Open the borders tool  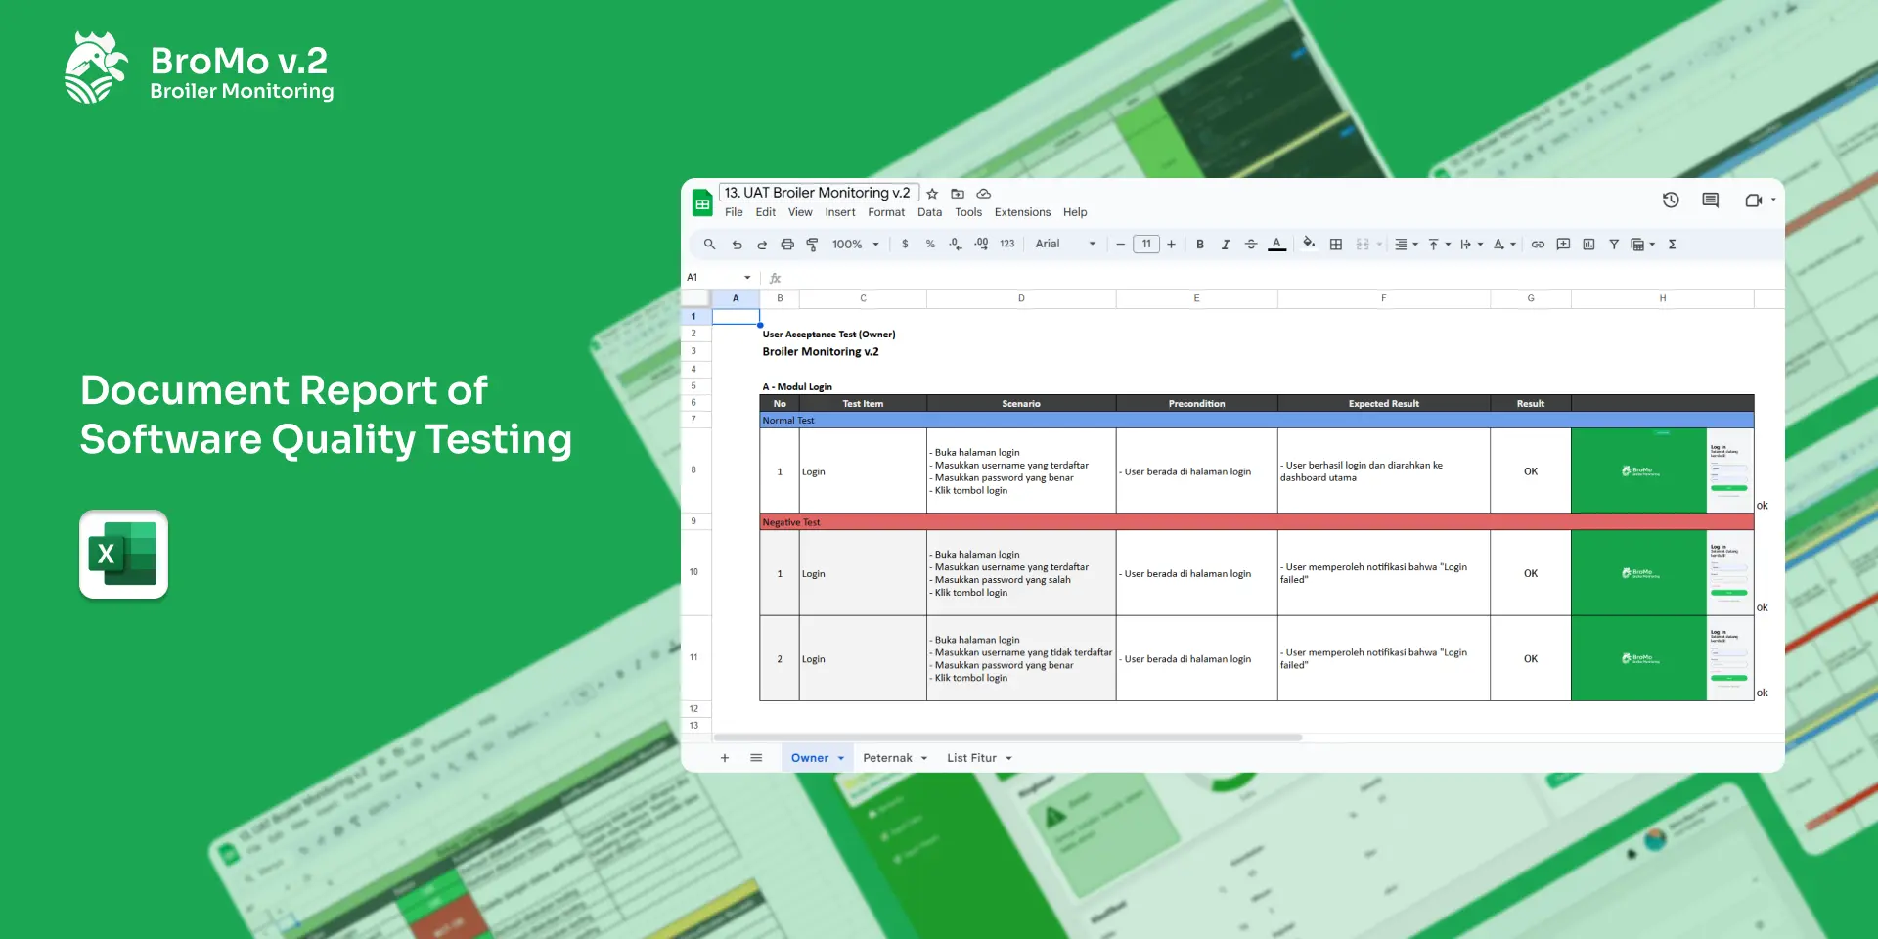1336,245
